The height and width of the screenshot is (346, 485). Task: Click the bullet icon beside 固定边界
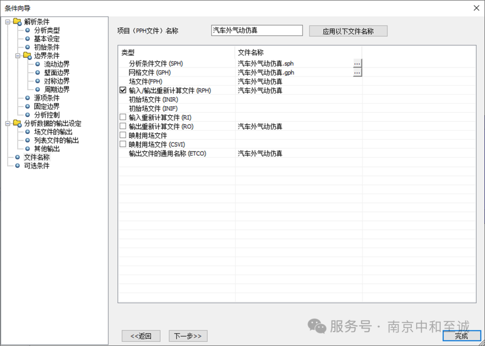[x=27, y=107]
